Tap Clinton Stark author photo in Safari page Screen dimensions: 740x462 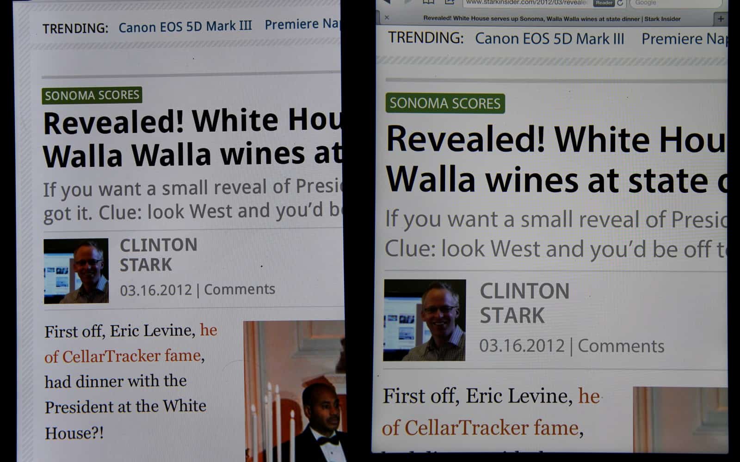coord(425,320)
